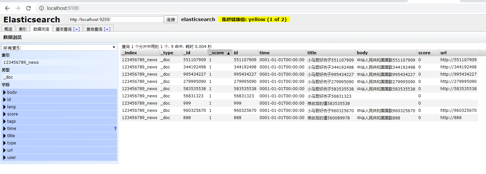The height and width of the screenshot is (174, 486).
Task: Click the http://localhost:9200/ connection field
Action: 116,20
